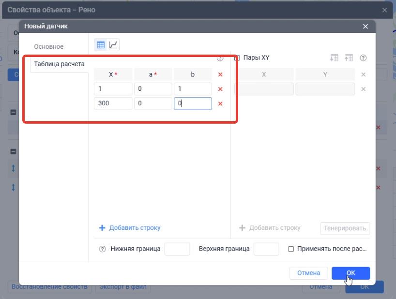
Task: Close the Новый датчик dialog
Action: (365, 27)
